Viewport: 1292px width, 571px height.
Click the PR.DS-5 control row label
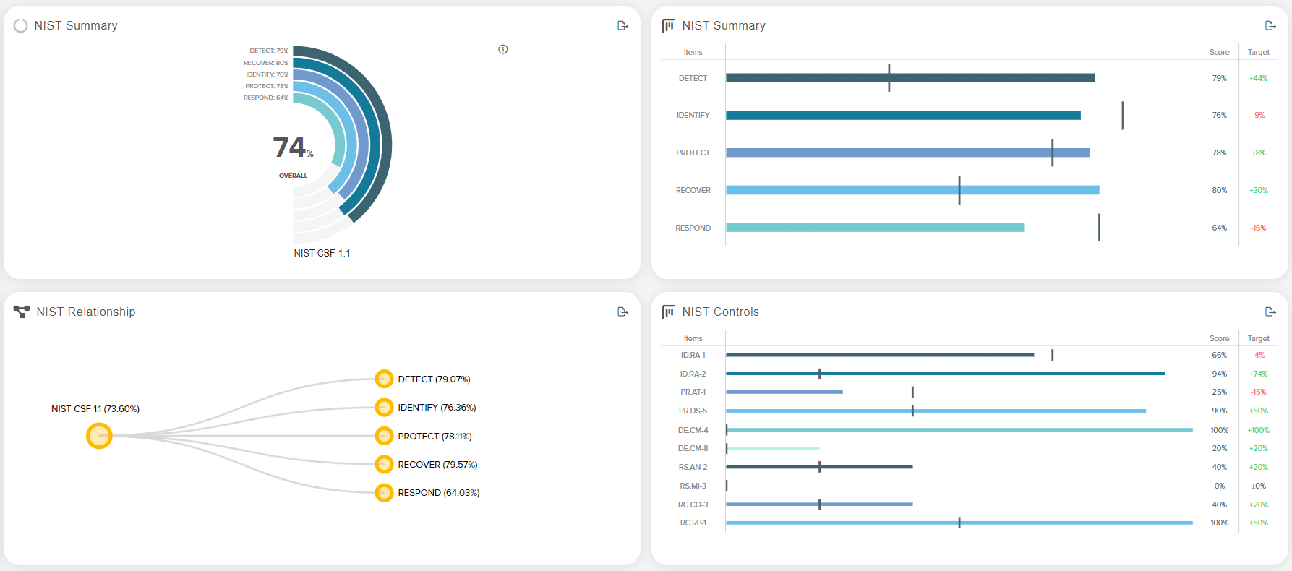coord(693,411)
